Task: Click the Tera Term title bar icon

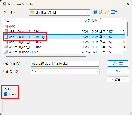Action: [4, 4]
